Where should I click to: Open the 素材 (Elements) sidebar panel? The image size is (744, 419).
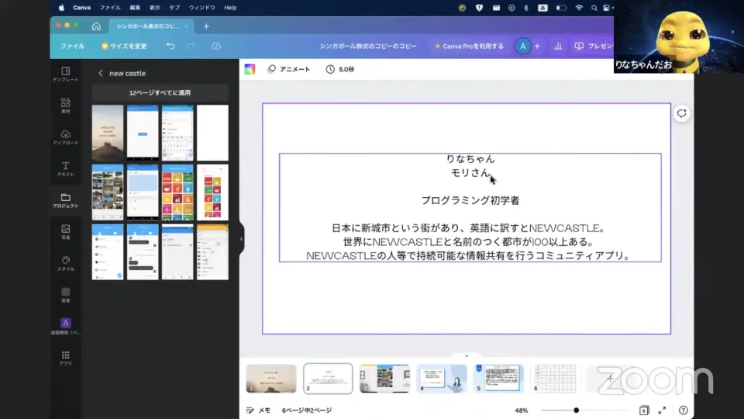[x=65, y=106]
